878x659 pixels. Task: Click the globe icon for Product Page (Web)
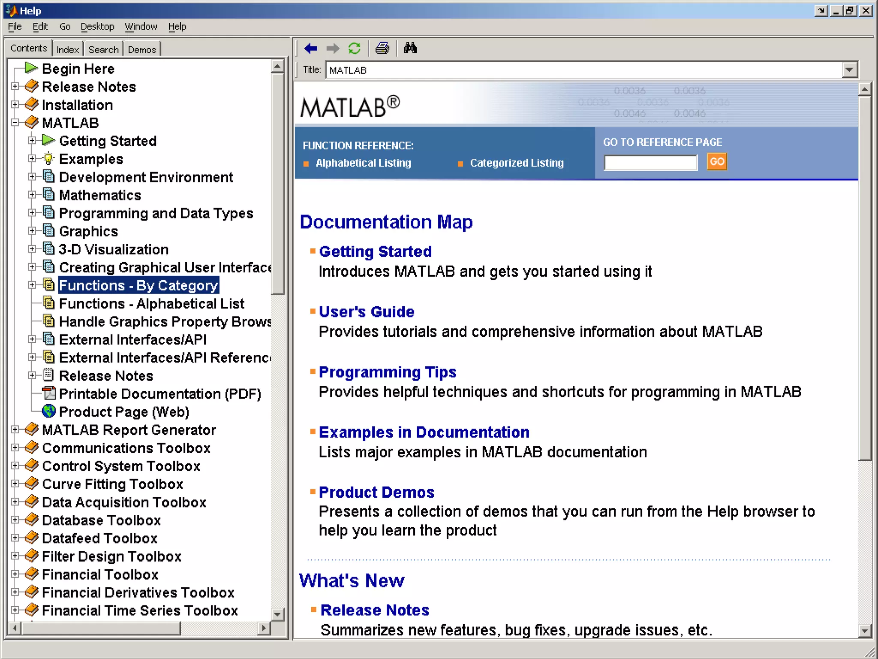49,411
